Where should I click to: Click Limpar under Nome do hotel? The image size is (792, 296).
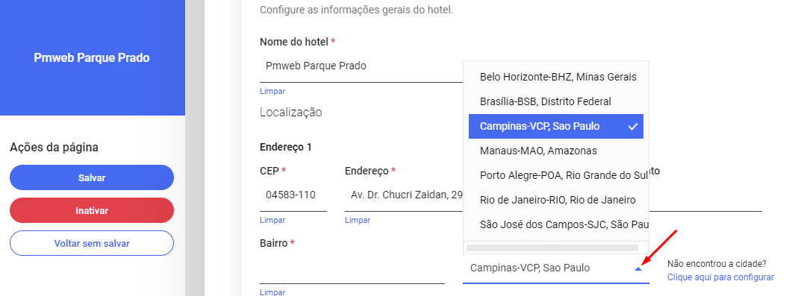[272, 91]
